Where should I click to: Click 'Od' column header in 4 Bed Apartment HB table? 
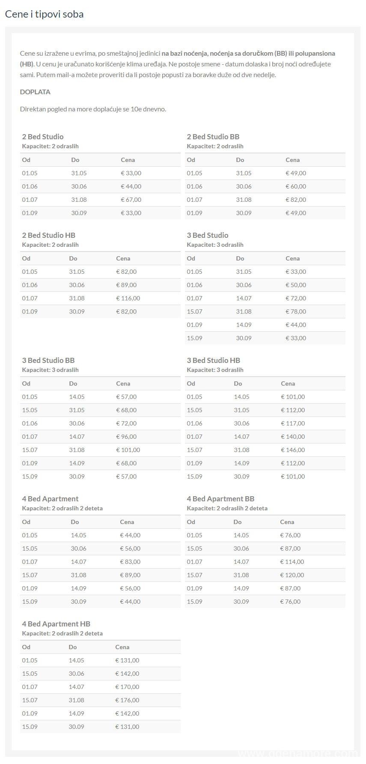[26, 647]
